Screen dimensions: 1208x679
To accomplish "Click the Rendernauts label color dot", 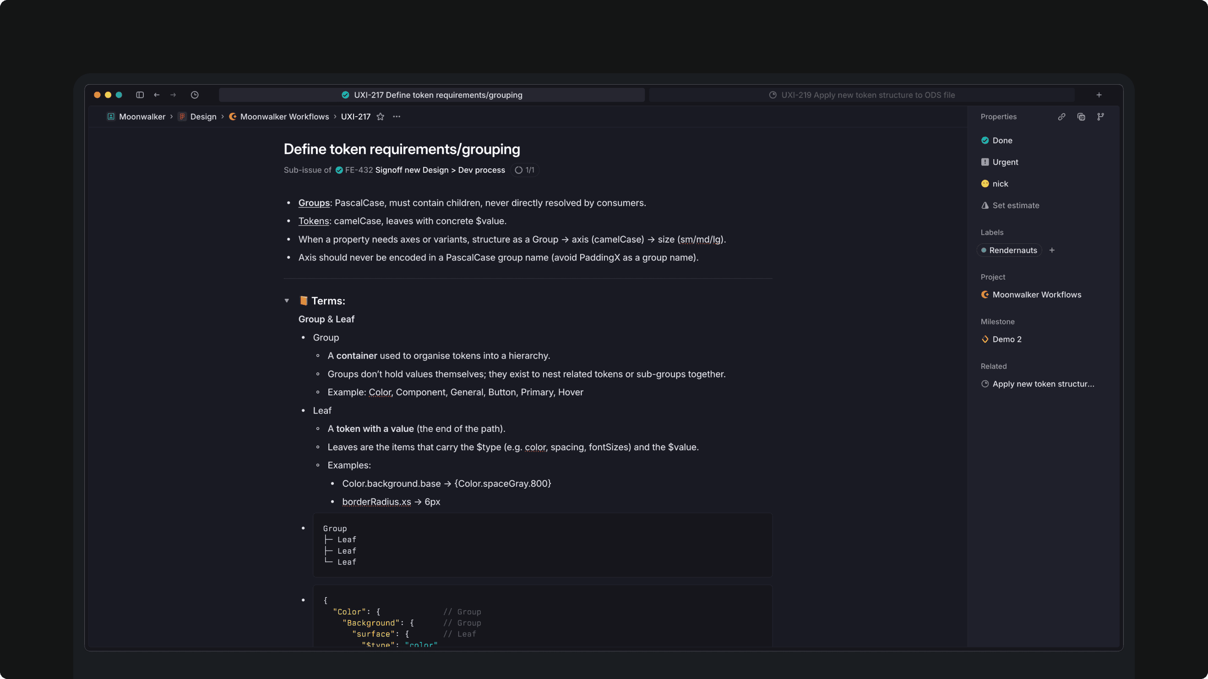I will [984, 250].
